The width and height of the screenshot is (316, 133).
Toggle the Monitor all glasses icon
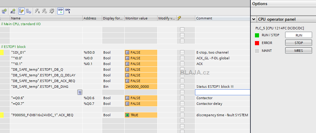click(x=61, y=11)
